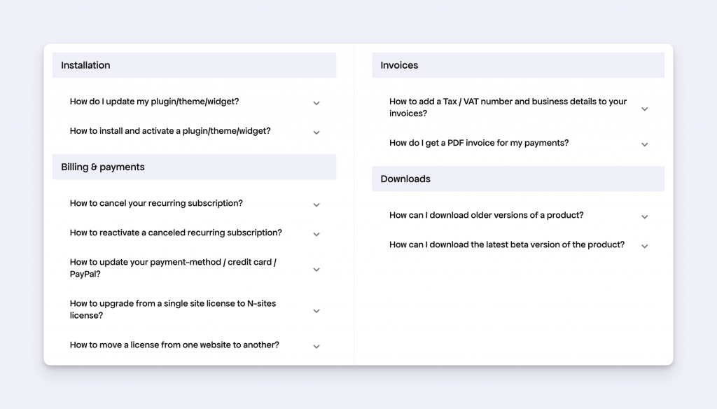Select the Downloads section header
Screen dimensions: 717x409
[x=405, y=179]
